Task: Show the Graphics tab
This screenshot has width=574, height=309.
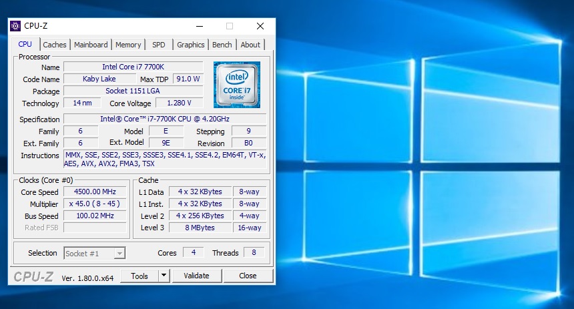Action: click(190, 45)
